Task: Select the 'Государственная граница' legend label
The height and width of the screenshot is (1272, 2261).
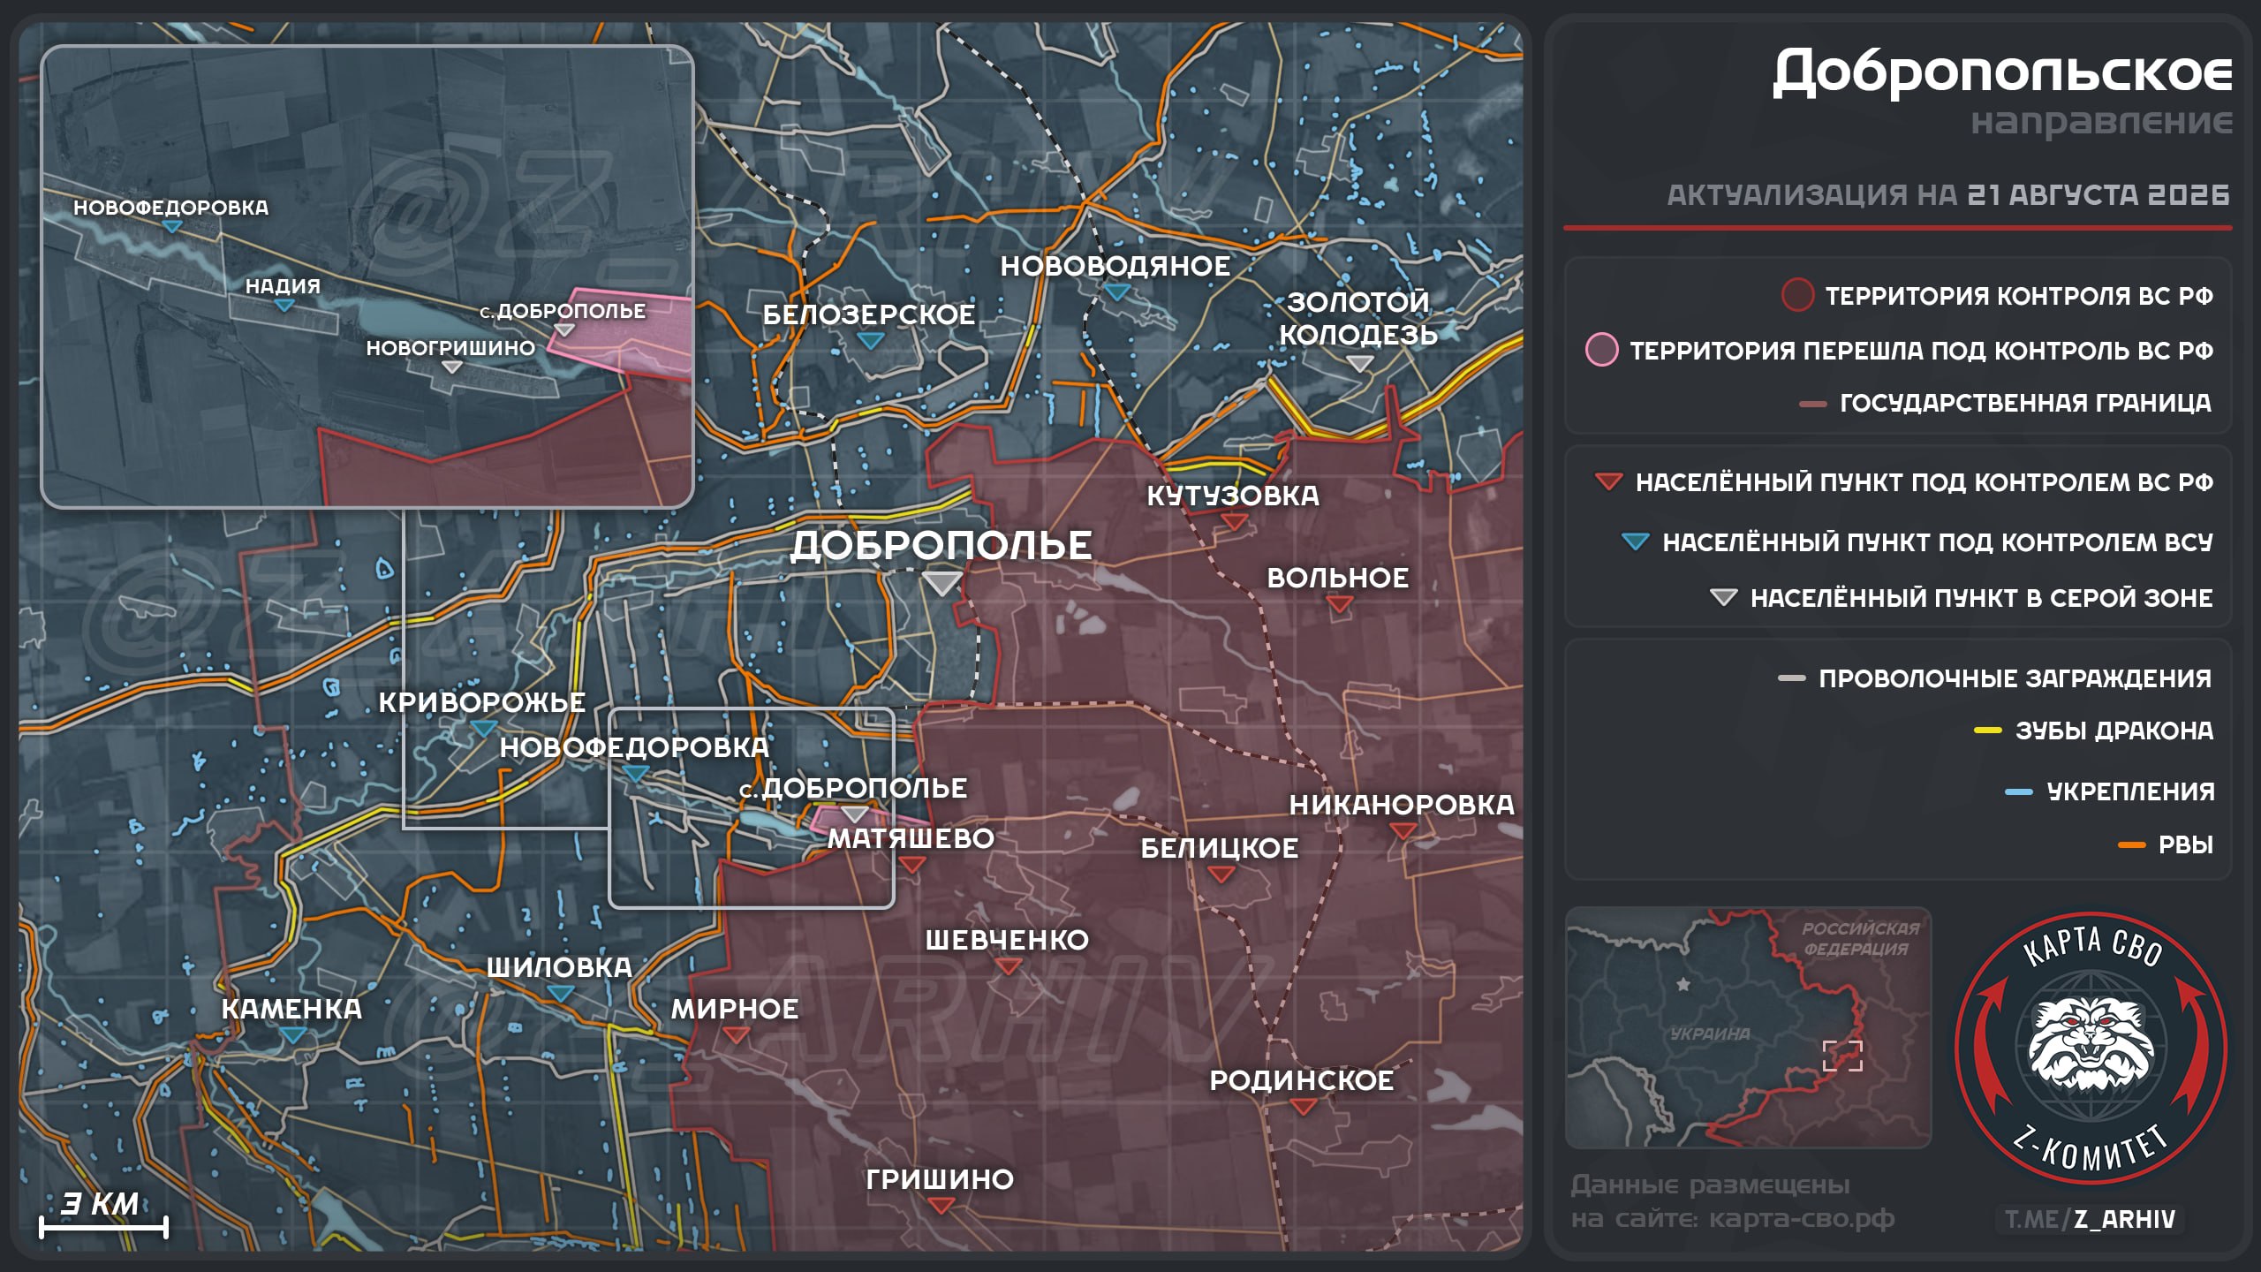Action: [2026, 403]
